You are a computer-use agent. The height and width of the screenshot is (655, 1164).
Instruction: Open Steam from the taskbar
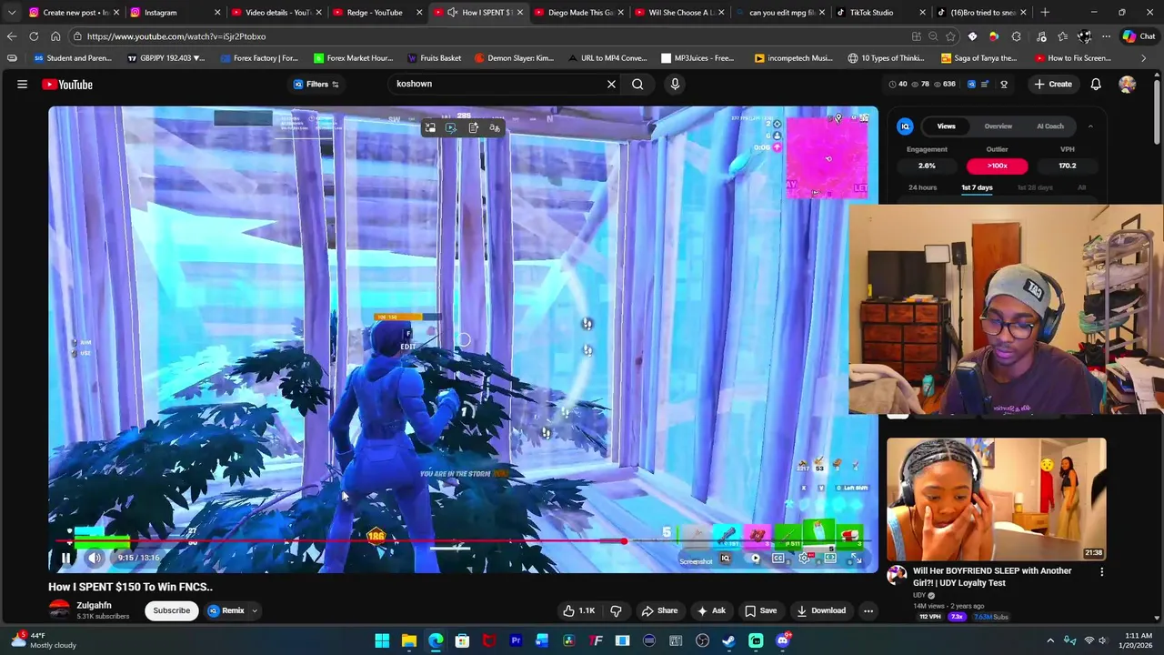pyautogui.click(x=728, y=640)
